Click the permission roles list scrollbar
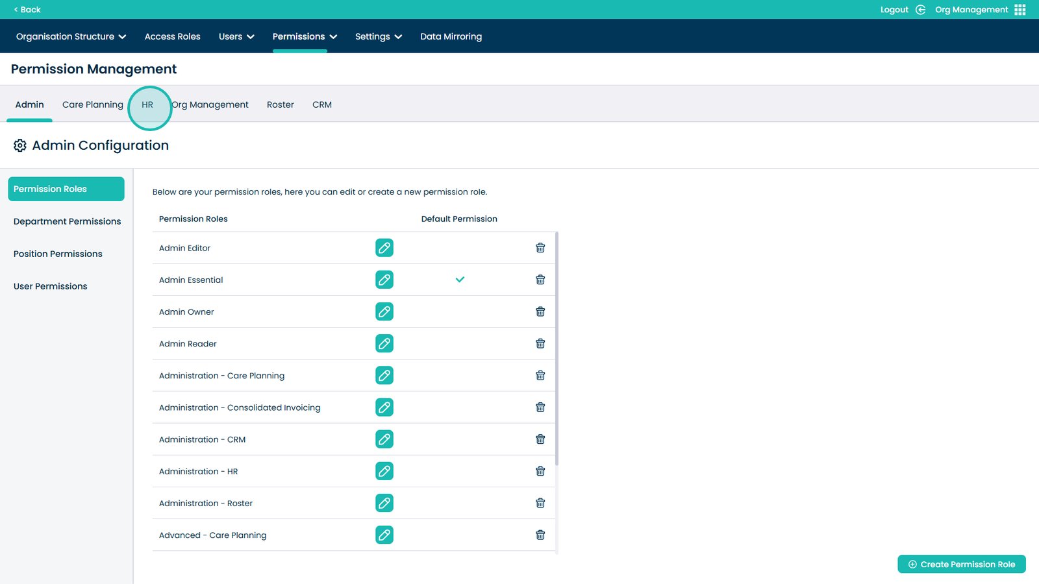The height and width of the screenshot is (584, 1039). tap(557, 348)
